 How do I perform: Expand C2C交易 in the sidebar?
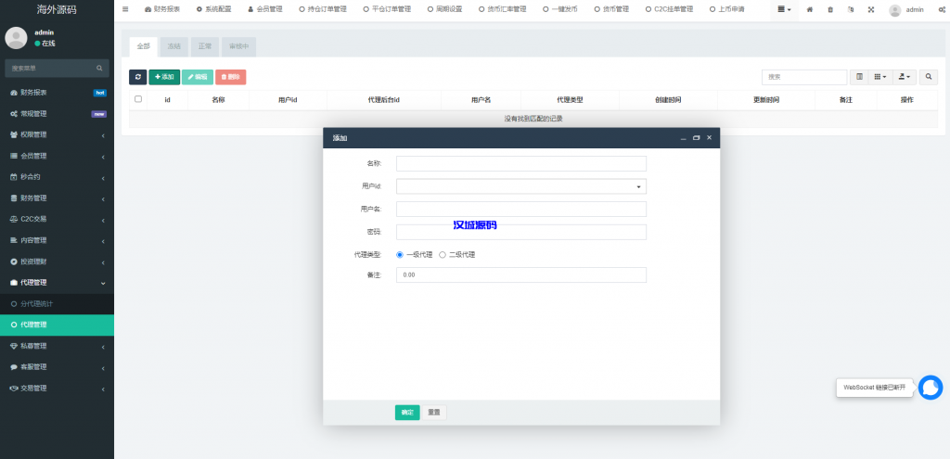pos(57,219)
